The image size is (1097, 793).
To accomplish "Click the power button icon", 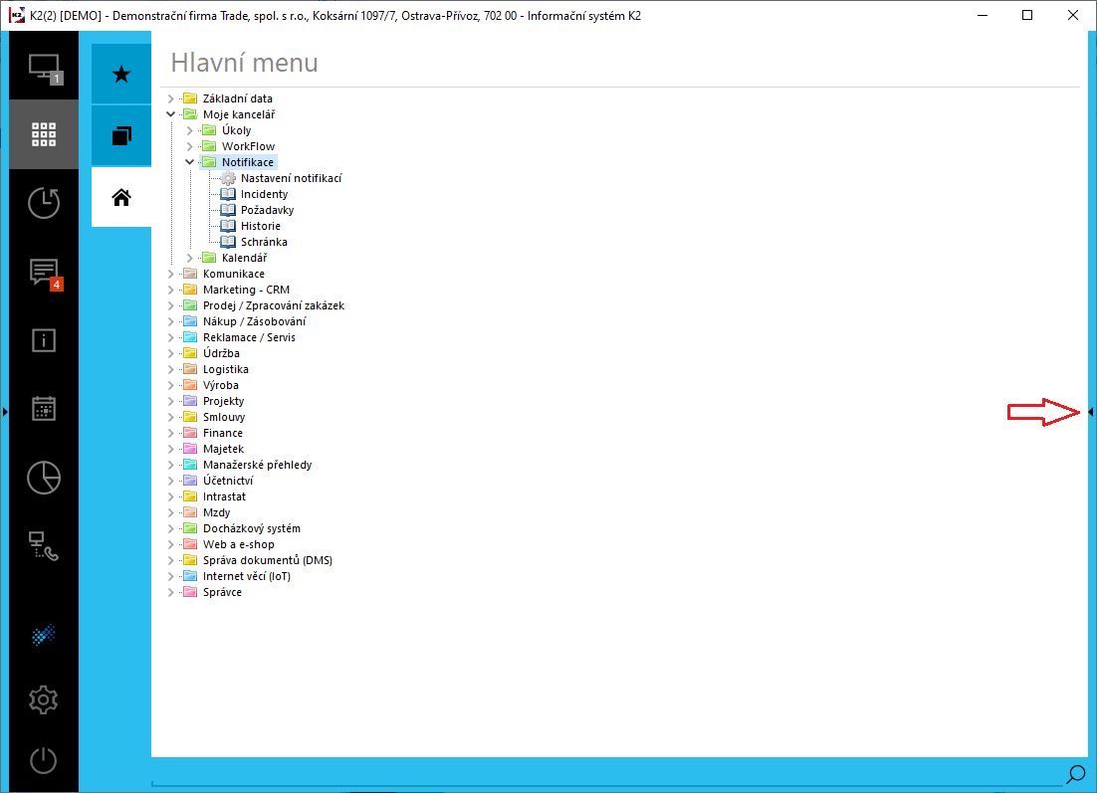I will coord(44,760).
